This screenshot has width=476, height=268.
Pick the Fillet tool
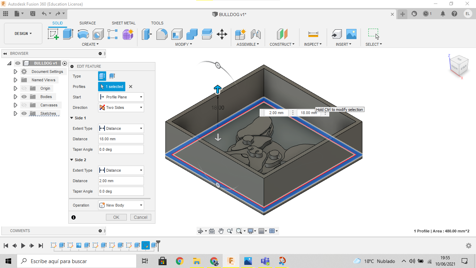162,34
